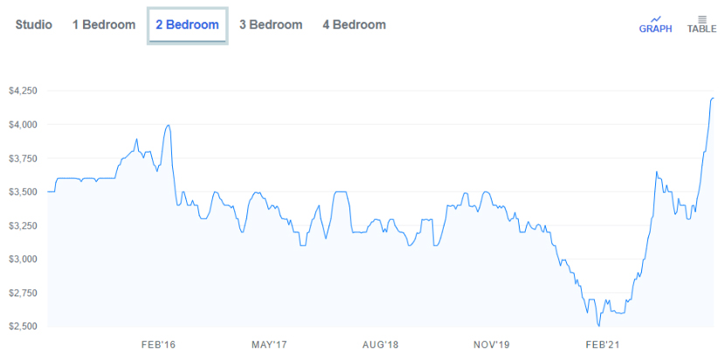Switch to the Studio tab
The width and height of the screenshot is (725, 360).
(34, 24)
